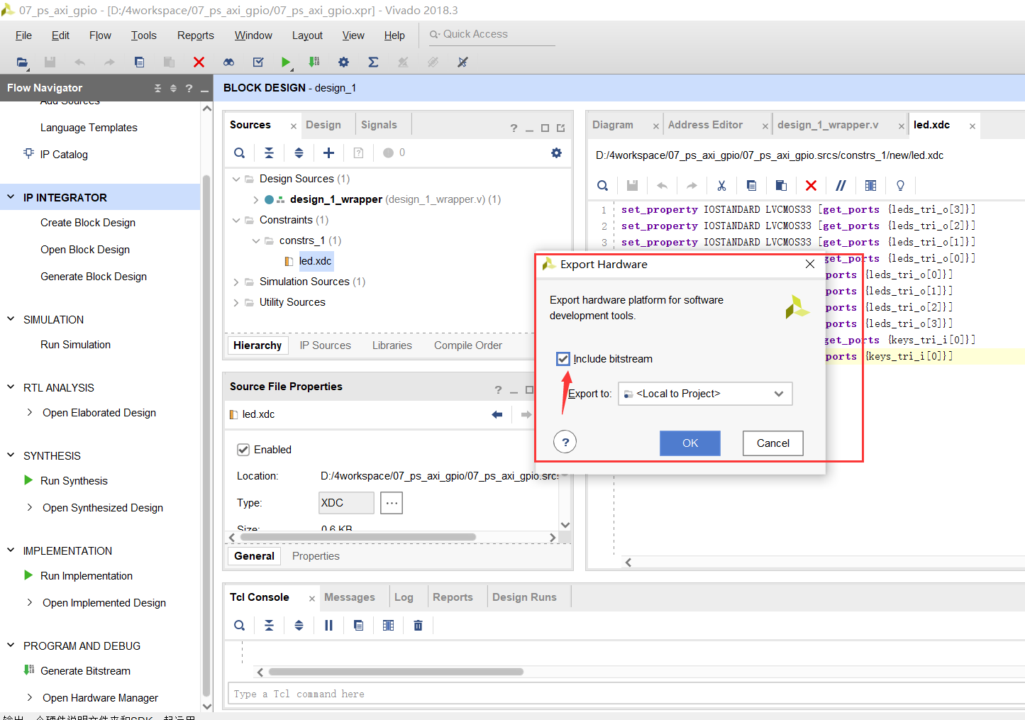Close the led.xdc editor tab

pos(973,126)
